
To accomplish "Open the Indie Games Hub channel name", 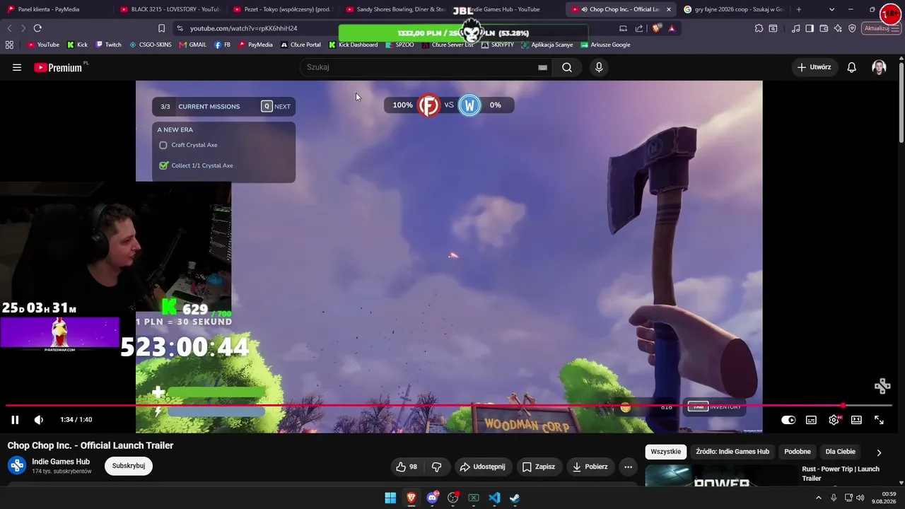I will (61, 462).
